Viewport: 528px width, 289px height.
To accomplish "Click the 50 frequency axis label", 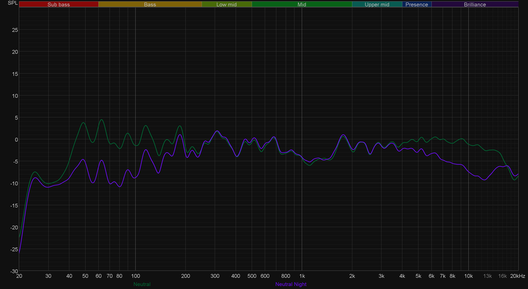I will 85,276.
